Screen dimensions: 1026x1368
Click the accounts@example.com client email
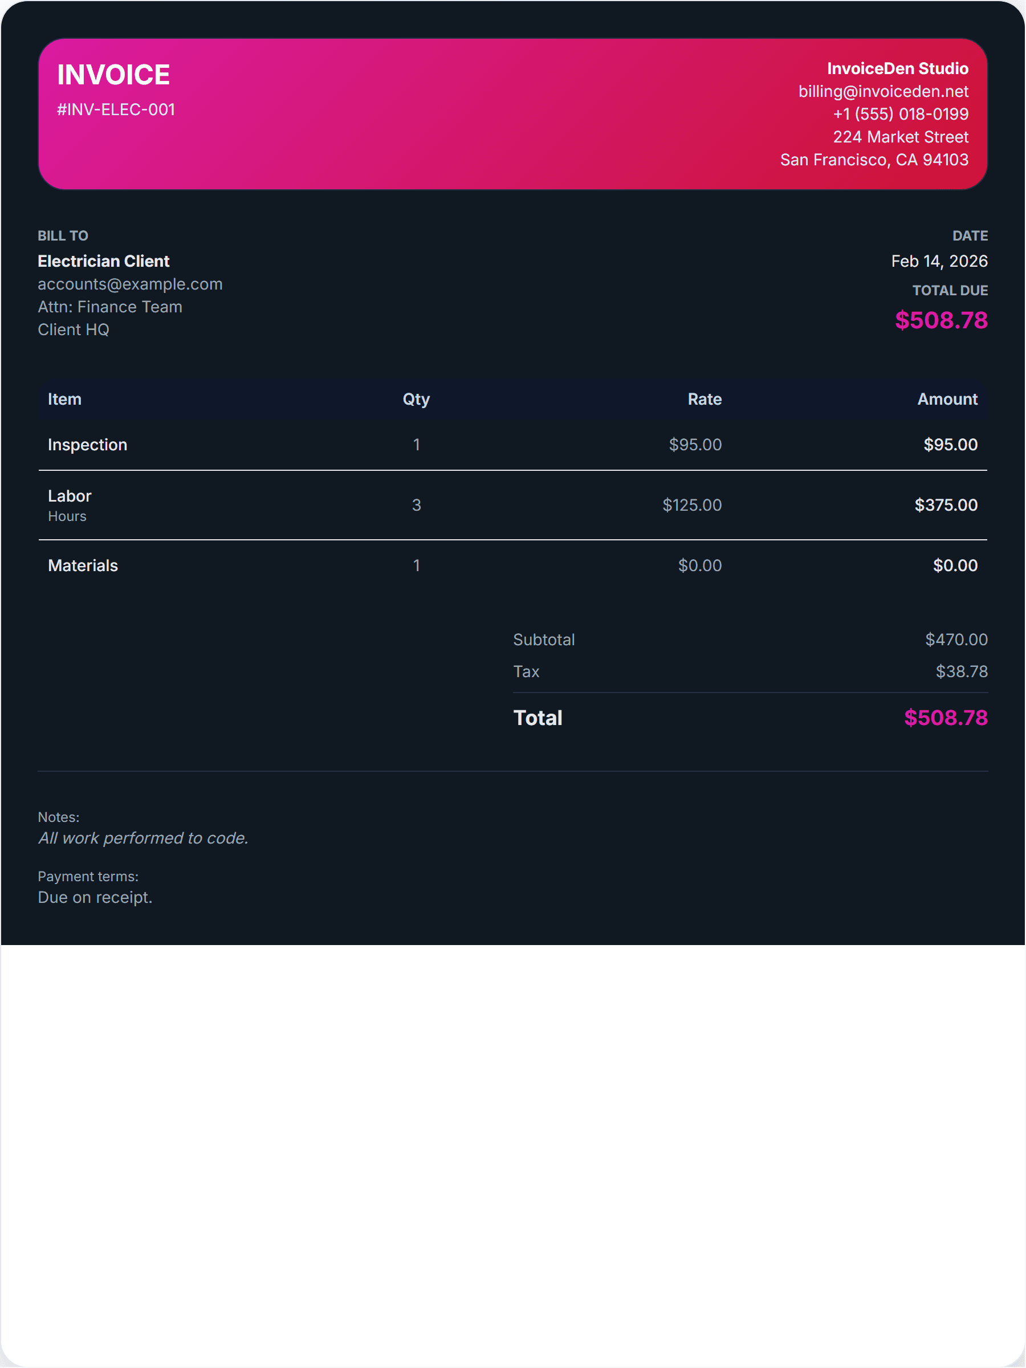(130, 284)
